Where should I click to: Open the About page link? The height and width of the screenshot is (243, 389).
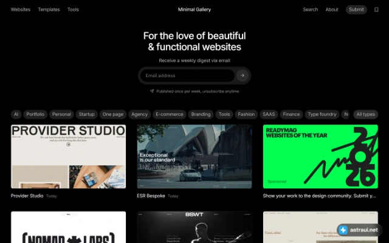point(332,10)
